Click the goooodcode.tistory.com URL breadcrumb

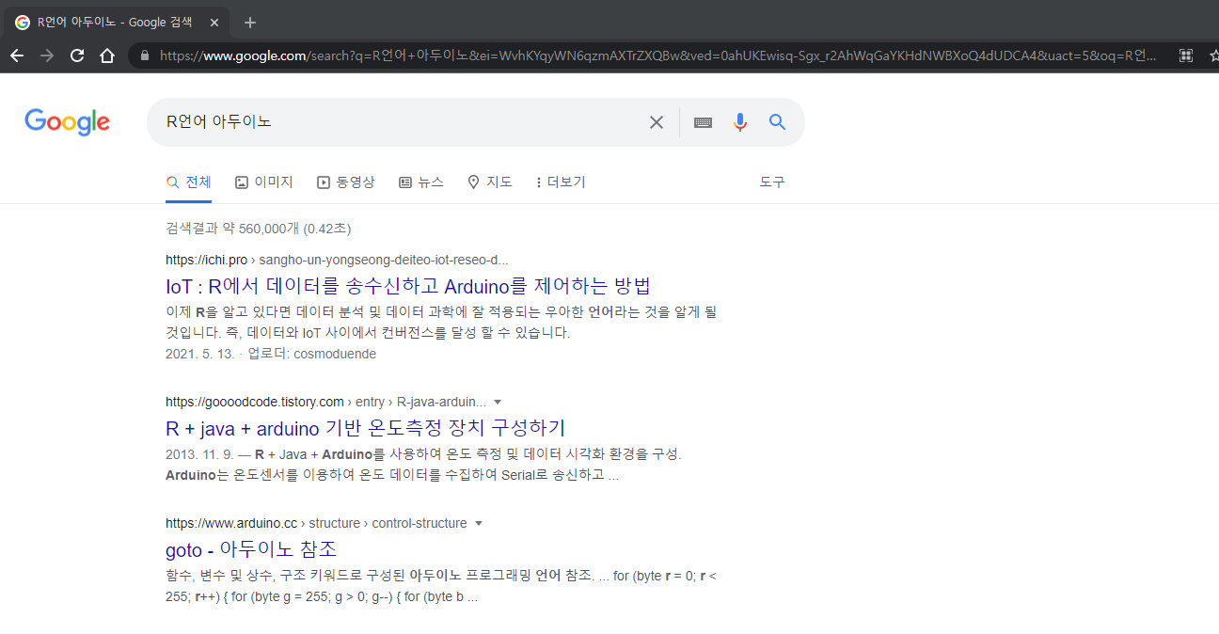pos(326,402)
